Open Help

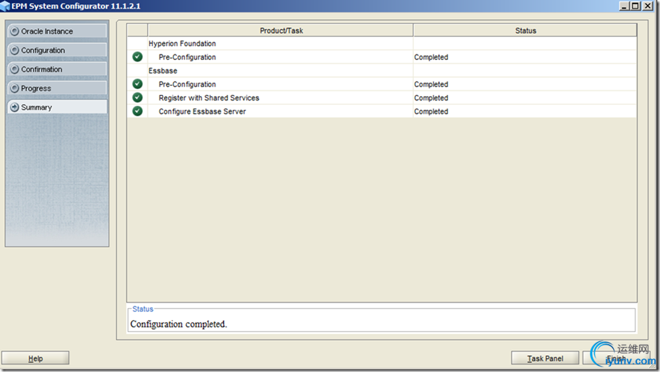(x=35, y=358)
